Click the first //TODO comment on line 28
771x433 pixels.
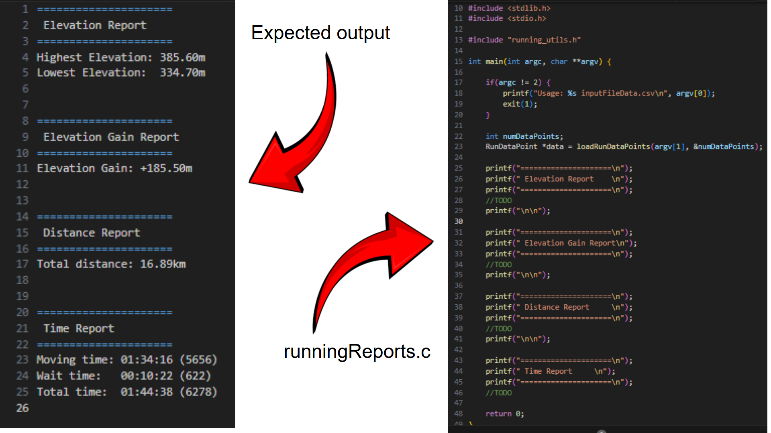tap(499, 200)
